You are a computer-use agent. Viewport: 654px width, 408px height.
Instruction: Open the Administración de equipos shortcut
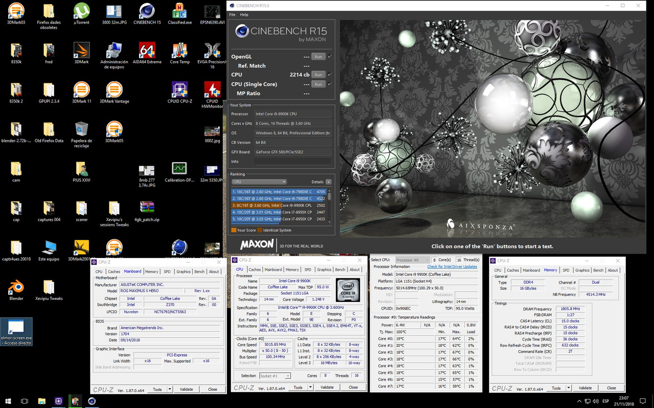pos(114,56)
